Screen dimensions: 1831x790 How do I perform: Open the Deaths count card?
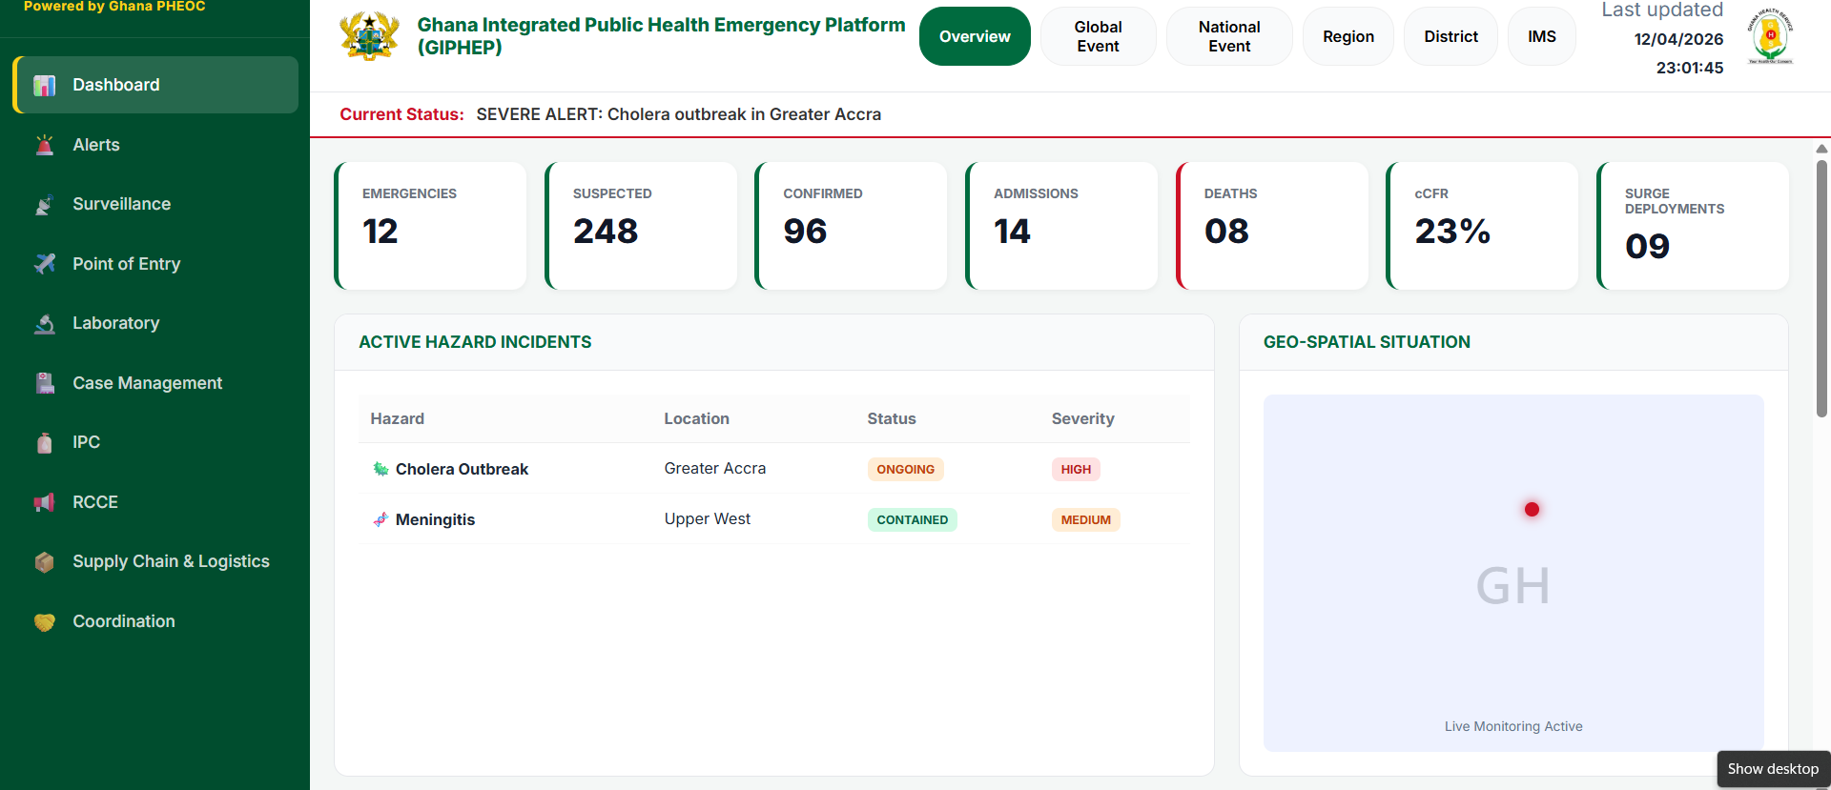[1272, 226]
